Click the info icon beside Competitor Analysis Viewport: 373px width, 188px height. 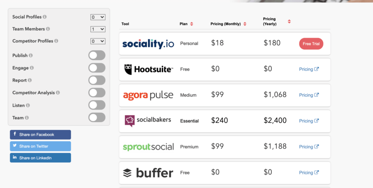[58, 93]
